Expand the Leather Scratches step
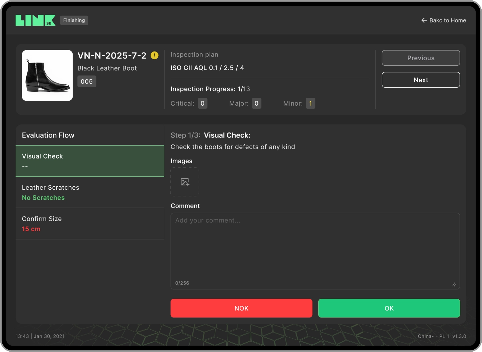Screen dimensions: 482x352 [89, 192]
